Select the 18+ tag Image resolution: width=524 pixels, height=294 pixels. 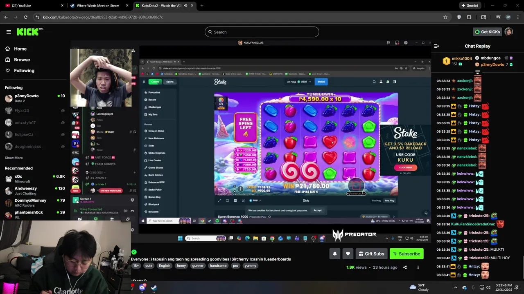pyautogui.click(x=136, y=265)
